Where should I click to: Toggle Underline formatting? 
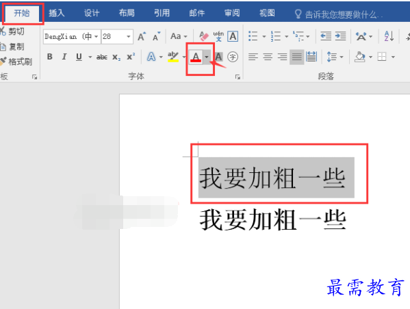pyautogui.click(x=79, y=57)
